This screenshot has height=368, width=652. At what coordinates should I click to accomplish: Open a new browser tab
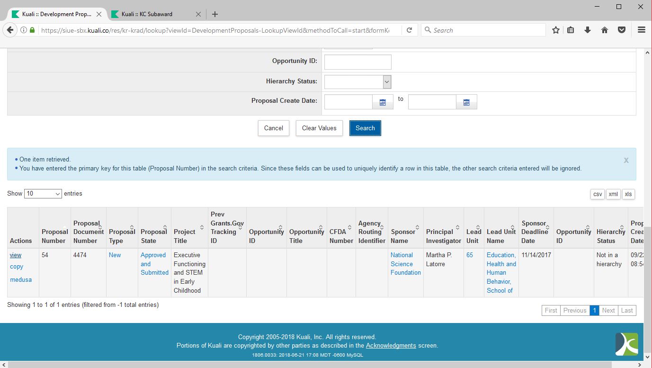(x=215, y=14)
